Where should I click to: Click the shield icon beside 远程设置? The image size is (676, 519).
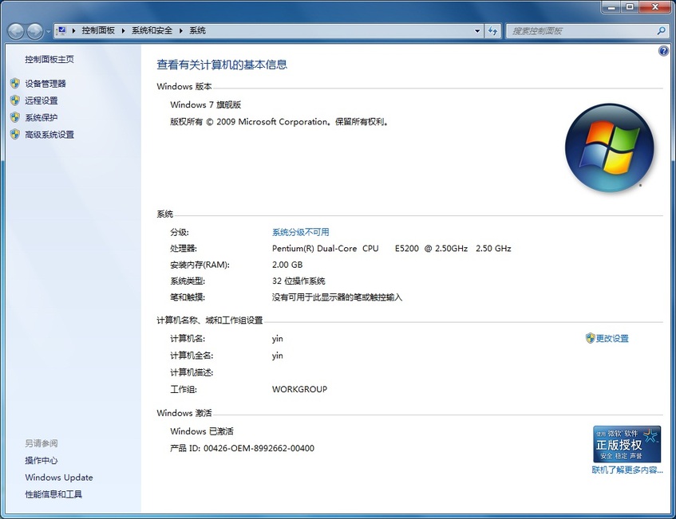tap(15, 100)
